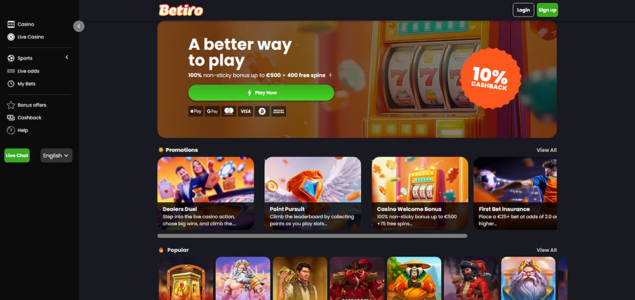Open the Live Chat button
Image resolution: width=635 pixels, height=300 pixels.
tap(17, 155)
